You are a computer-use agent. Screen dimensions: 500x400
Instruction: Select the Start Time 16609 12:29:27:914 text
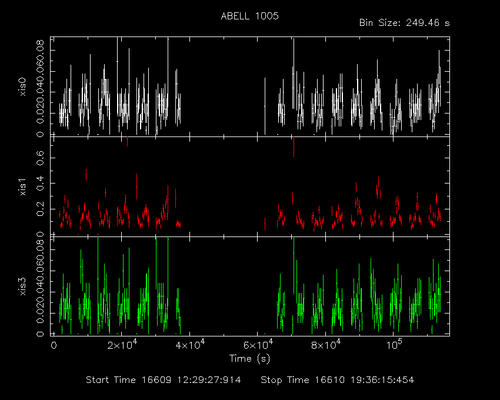click(164, 380)
